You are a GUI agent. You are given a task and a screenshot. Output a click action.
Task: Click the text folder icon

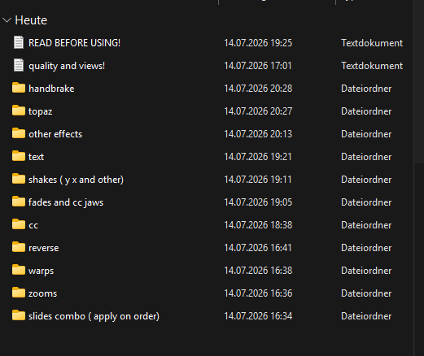click(19, 156)
